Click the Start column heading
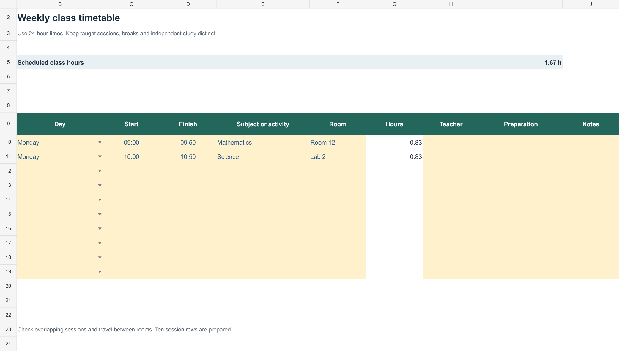 tap(131, 124)
